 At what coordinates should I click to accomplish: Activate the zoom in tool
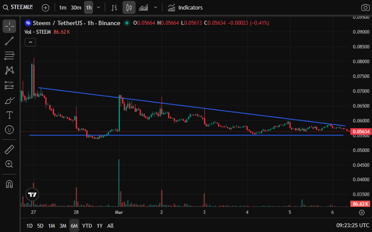9,164
